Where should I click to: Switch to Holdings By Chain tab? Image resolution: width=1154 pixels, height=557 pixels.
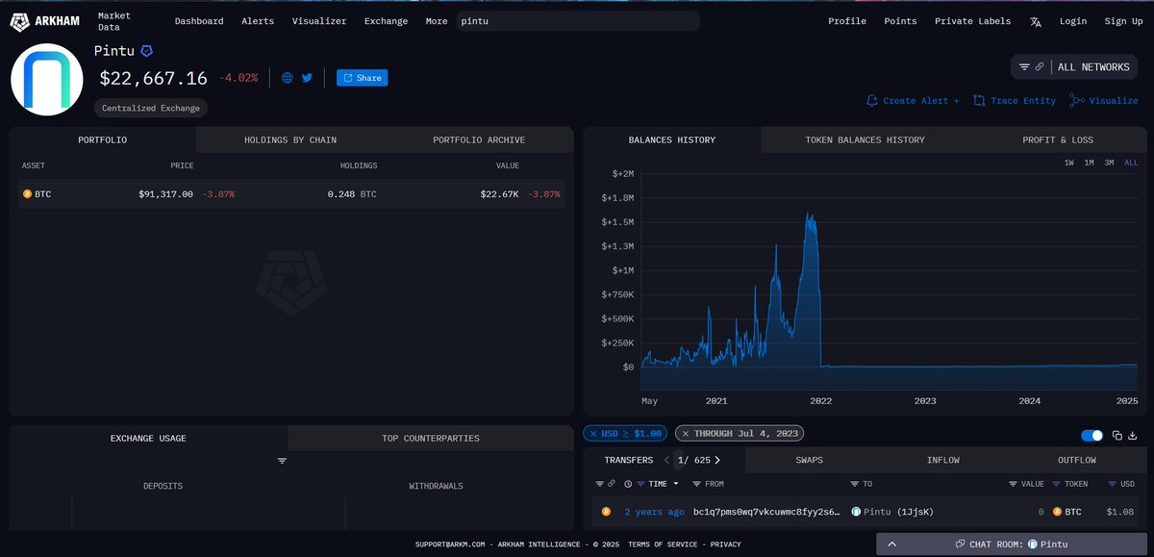290,139
